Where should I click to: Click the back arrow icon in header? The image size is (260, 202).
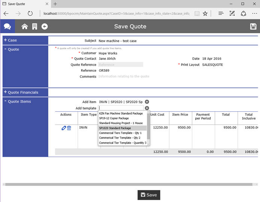tap(45, 27)
